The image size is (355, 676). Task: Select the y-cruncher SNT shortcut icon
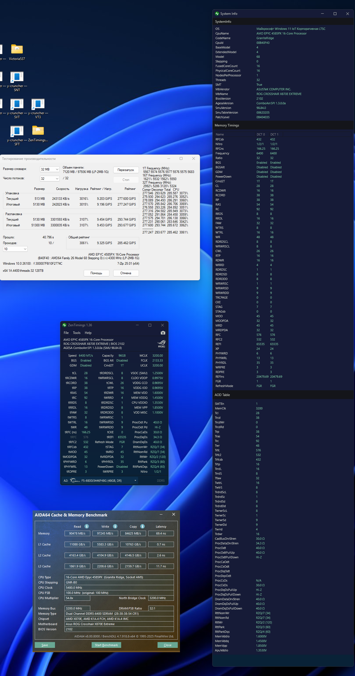point(17,77)
